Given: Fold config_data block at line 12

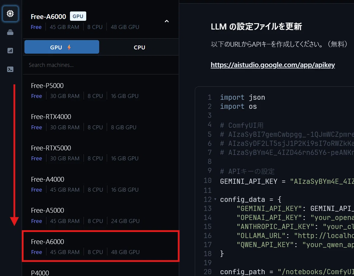Looking at the screenshot, I should point(215,199).
